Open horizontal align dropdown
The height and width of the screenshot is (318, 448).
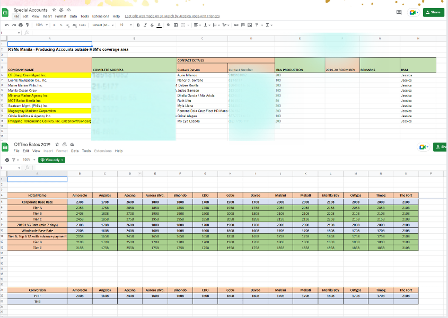[197, 25]
